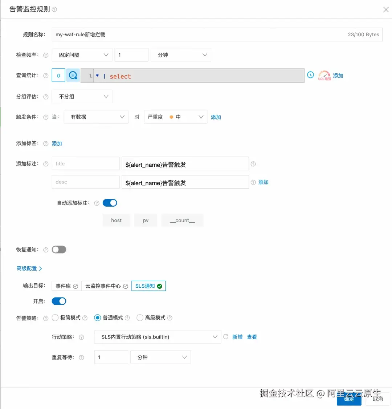This screenshot has height=409, width=392.
Task: Open the 分组评估 dropdown showing 不分组
Action: coord(82,96)
